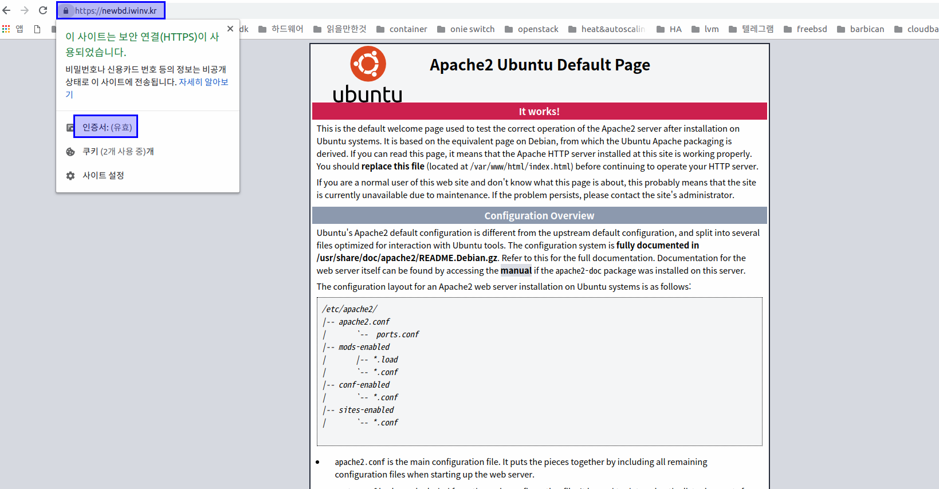
Task: Click sites-enabled in the layout tree
Action: point(366,410)
